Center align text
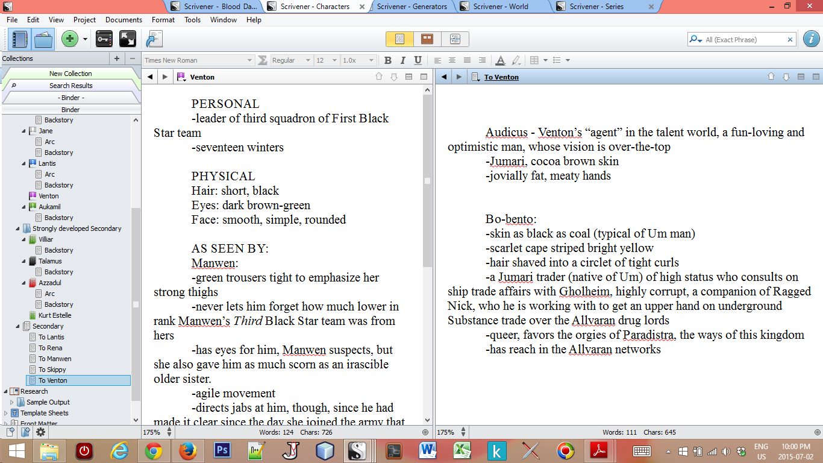The image size is (823, 463). pyautogui.click(x=452, y=60)
